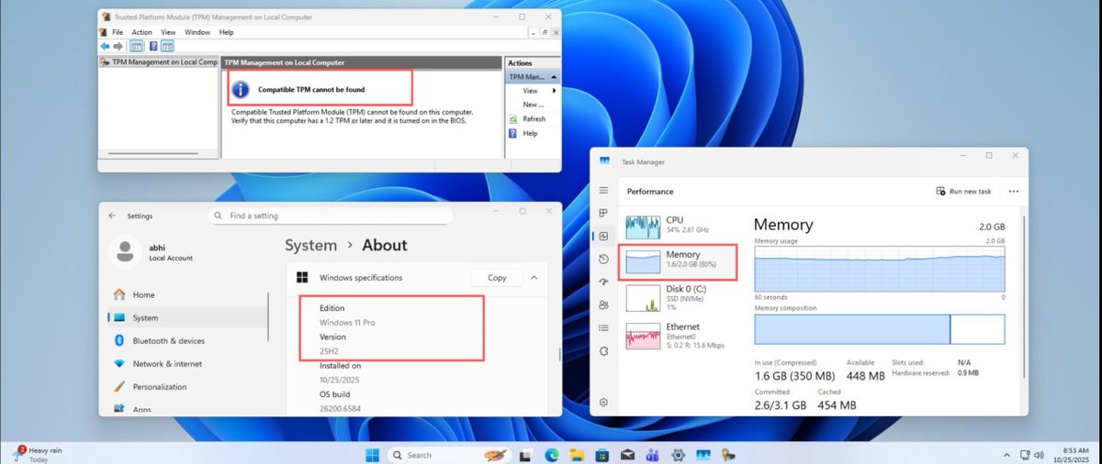Open the Teams icon on the taskbar

pyautogui.click(x=652, y=455)
